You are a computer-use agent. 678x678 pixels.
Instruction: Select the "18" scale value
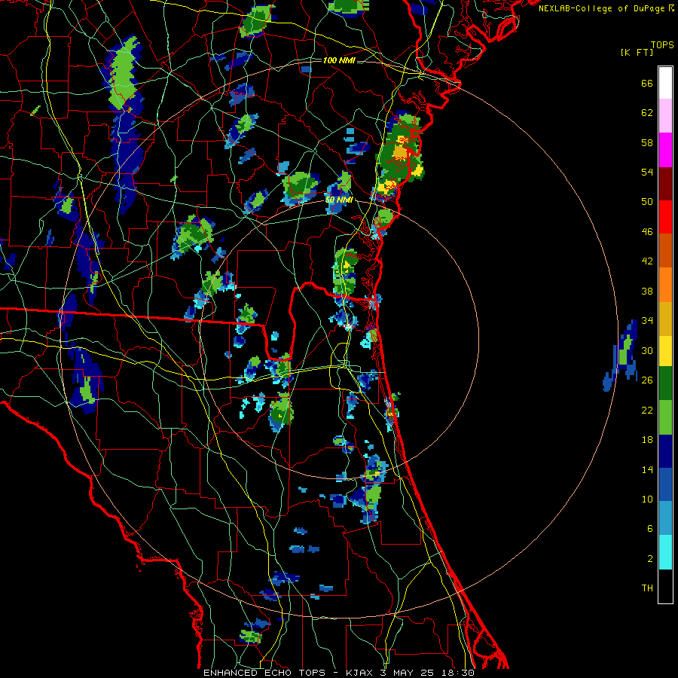[647, 440]
